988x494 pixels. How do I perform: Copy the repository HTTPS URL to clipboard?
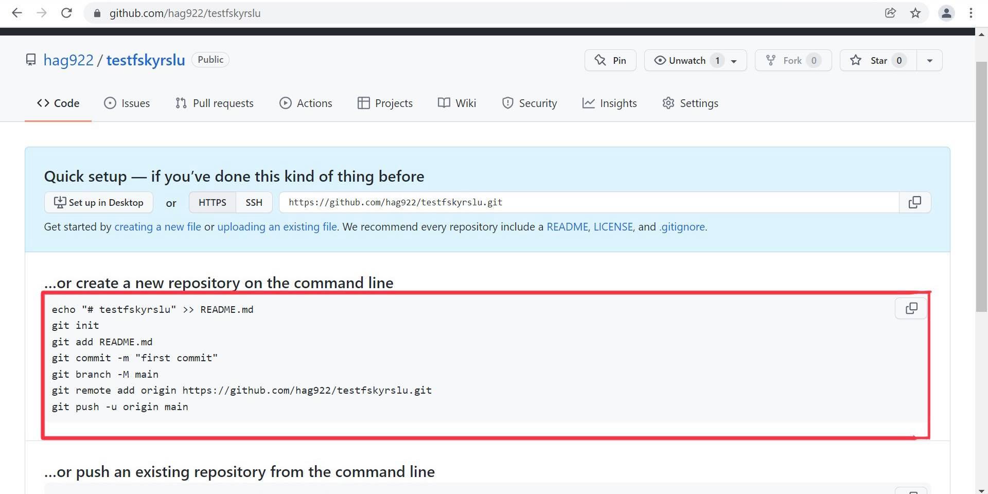click(x=914, y=202)
